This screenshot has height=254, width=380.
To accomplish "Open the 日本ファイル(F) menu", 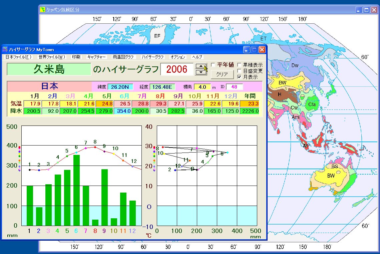I will (x=18, y=57).
